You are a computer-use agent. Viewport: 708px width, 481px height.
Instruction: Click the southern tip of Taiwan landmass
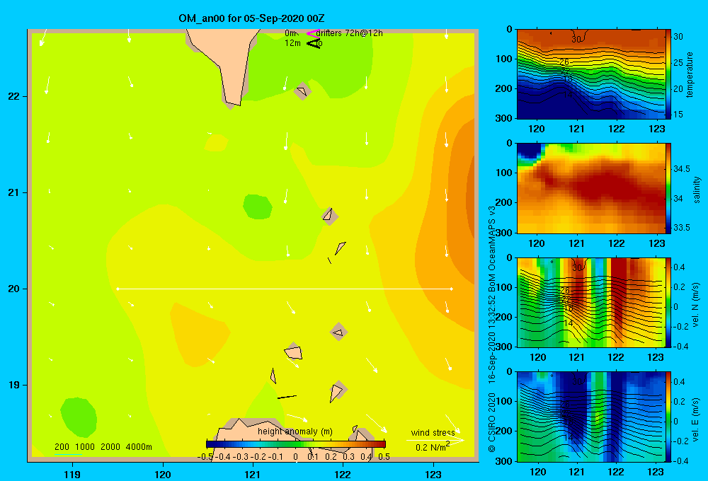tap(234, 102)
